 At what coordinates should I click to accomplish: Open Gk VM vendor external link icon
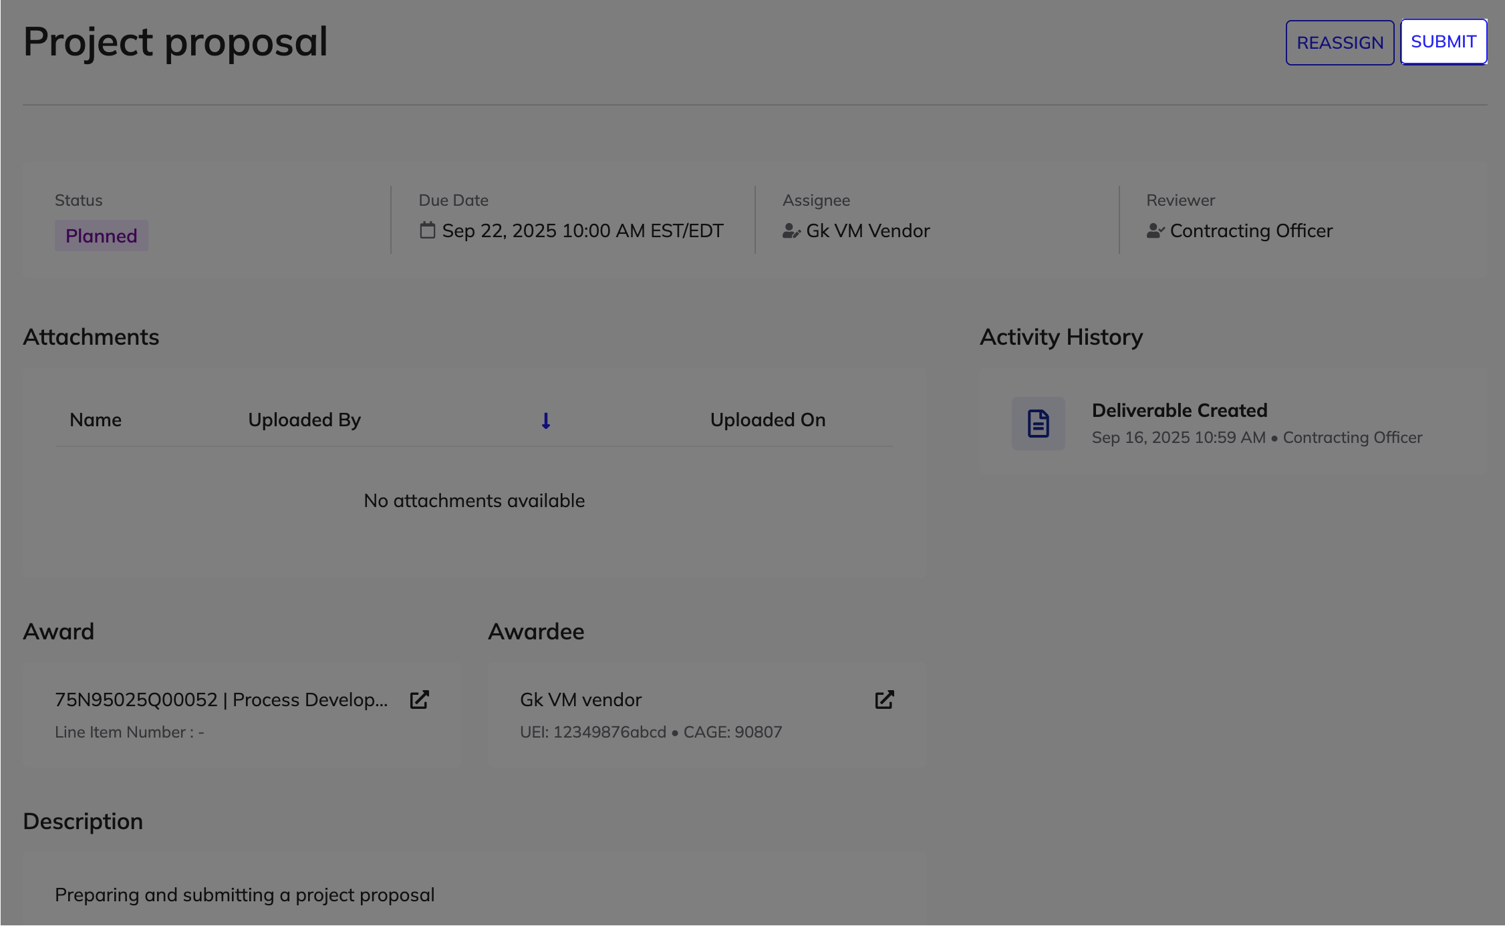(x=884, y=700)
